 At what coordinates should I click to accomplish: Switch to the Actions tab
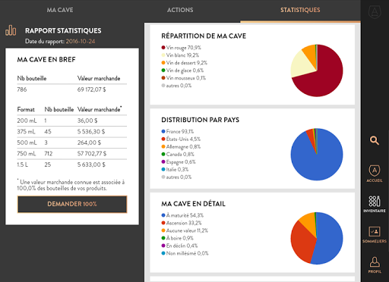(180, 10)
